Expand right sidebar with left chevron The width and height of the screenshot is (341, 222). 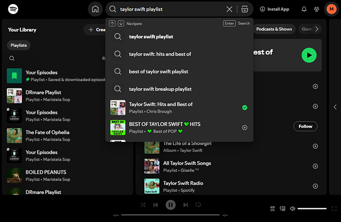pos(335,107)
